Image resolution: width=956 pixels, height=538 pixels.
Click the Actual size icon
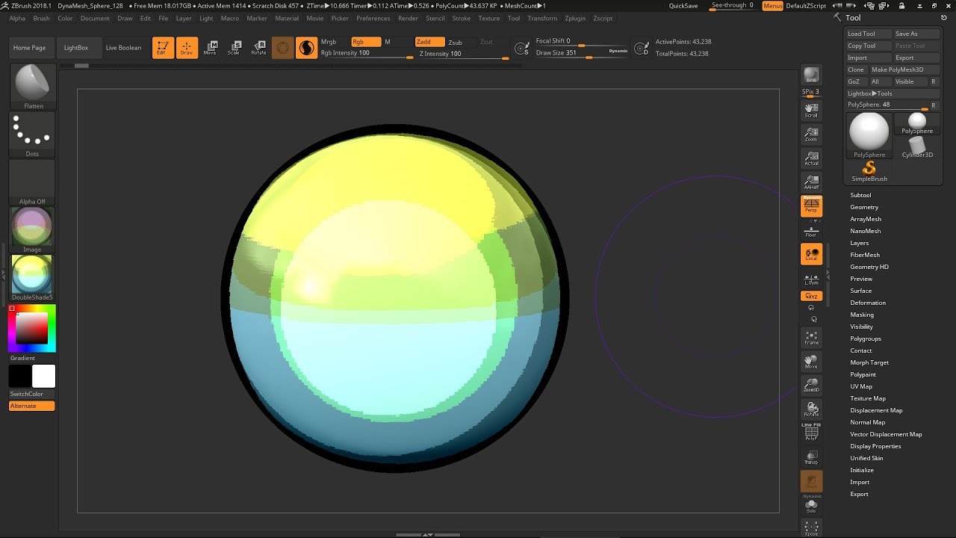point(811,158)
